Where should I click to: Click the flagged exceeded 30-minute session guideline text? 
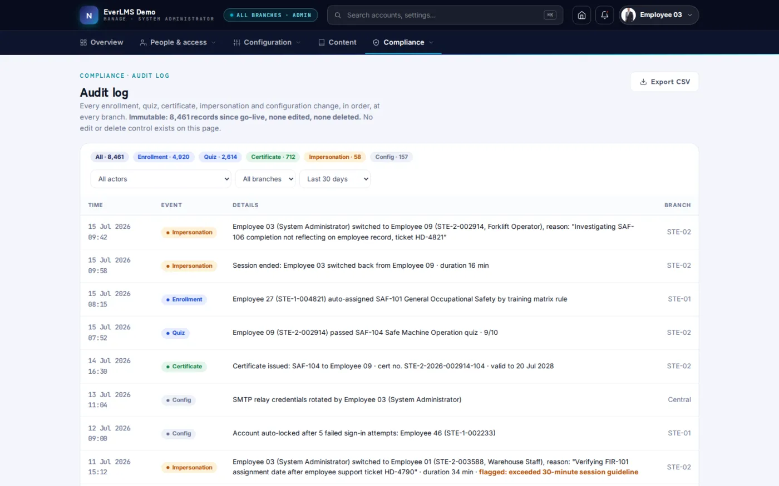(x=559, y=472)
